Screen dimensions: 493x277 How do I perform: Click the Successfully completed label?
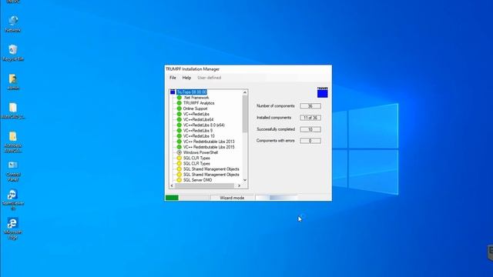[276, 129]
